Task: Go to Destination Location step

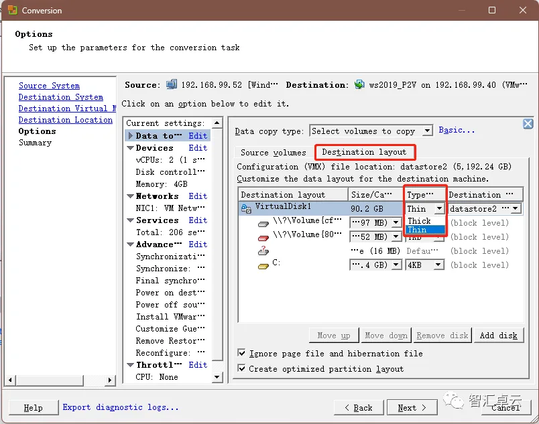Action: [66, 120]
